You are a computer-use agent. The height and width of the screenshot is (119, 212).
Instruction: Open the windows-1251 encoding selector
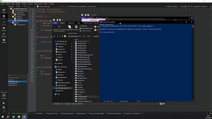(185, 6)
